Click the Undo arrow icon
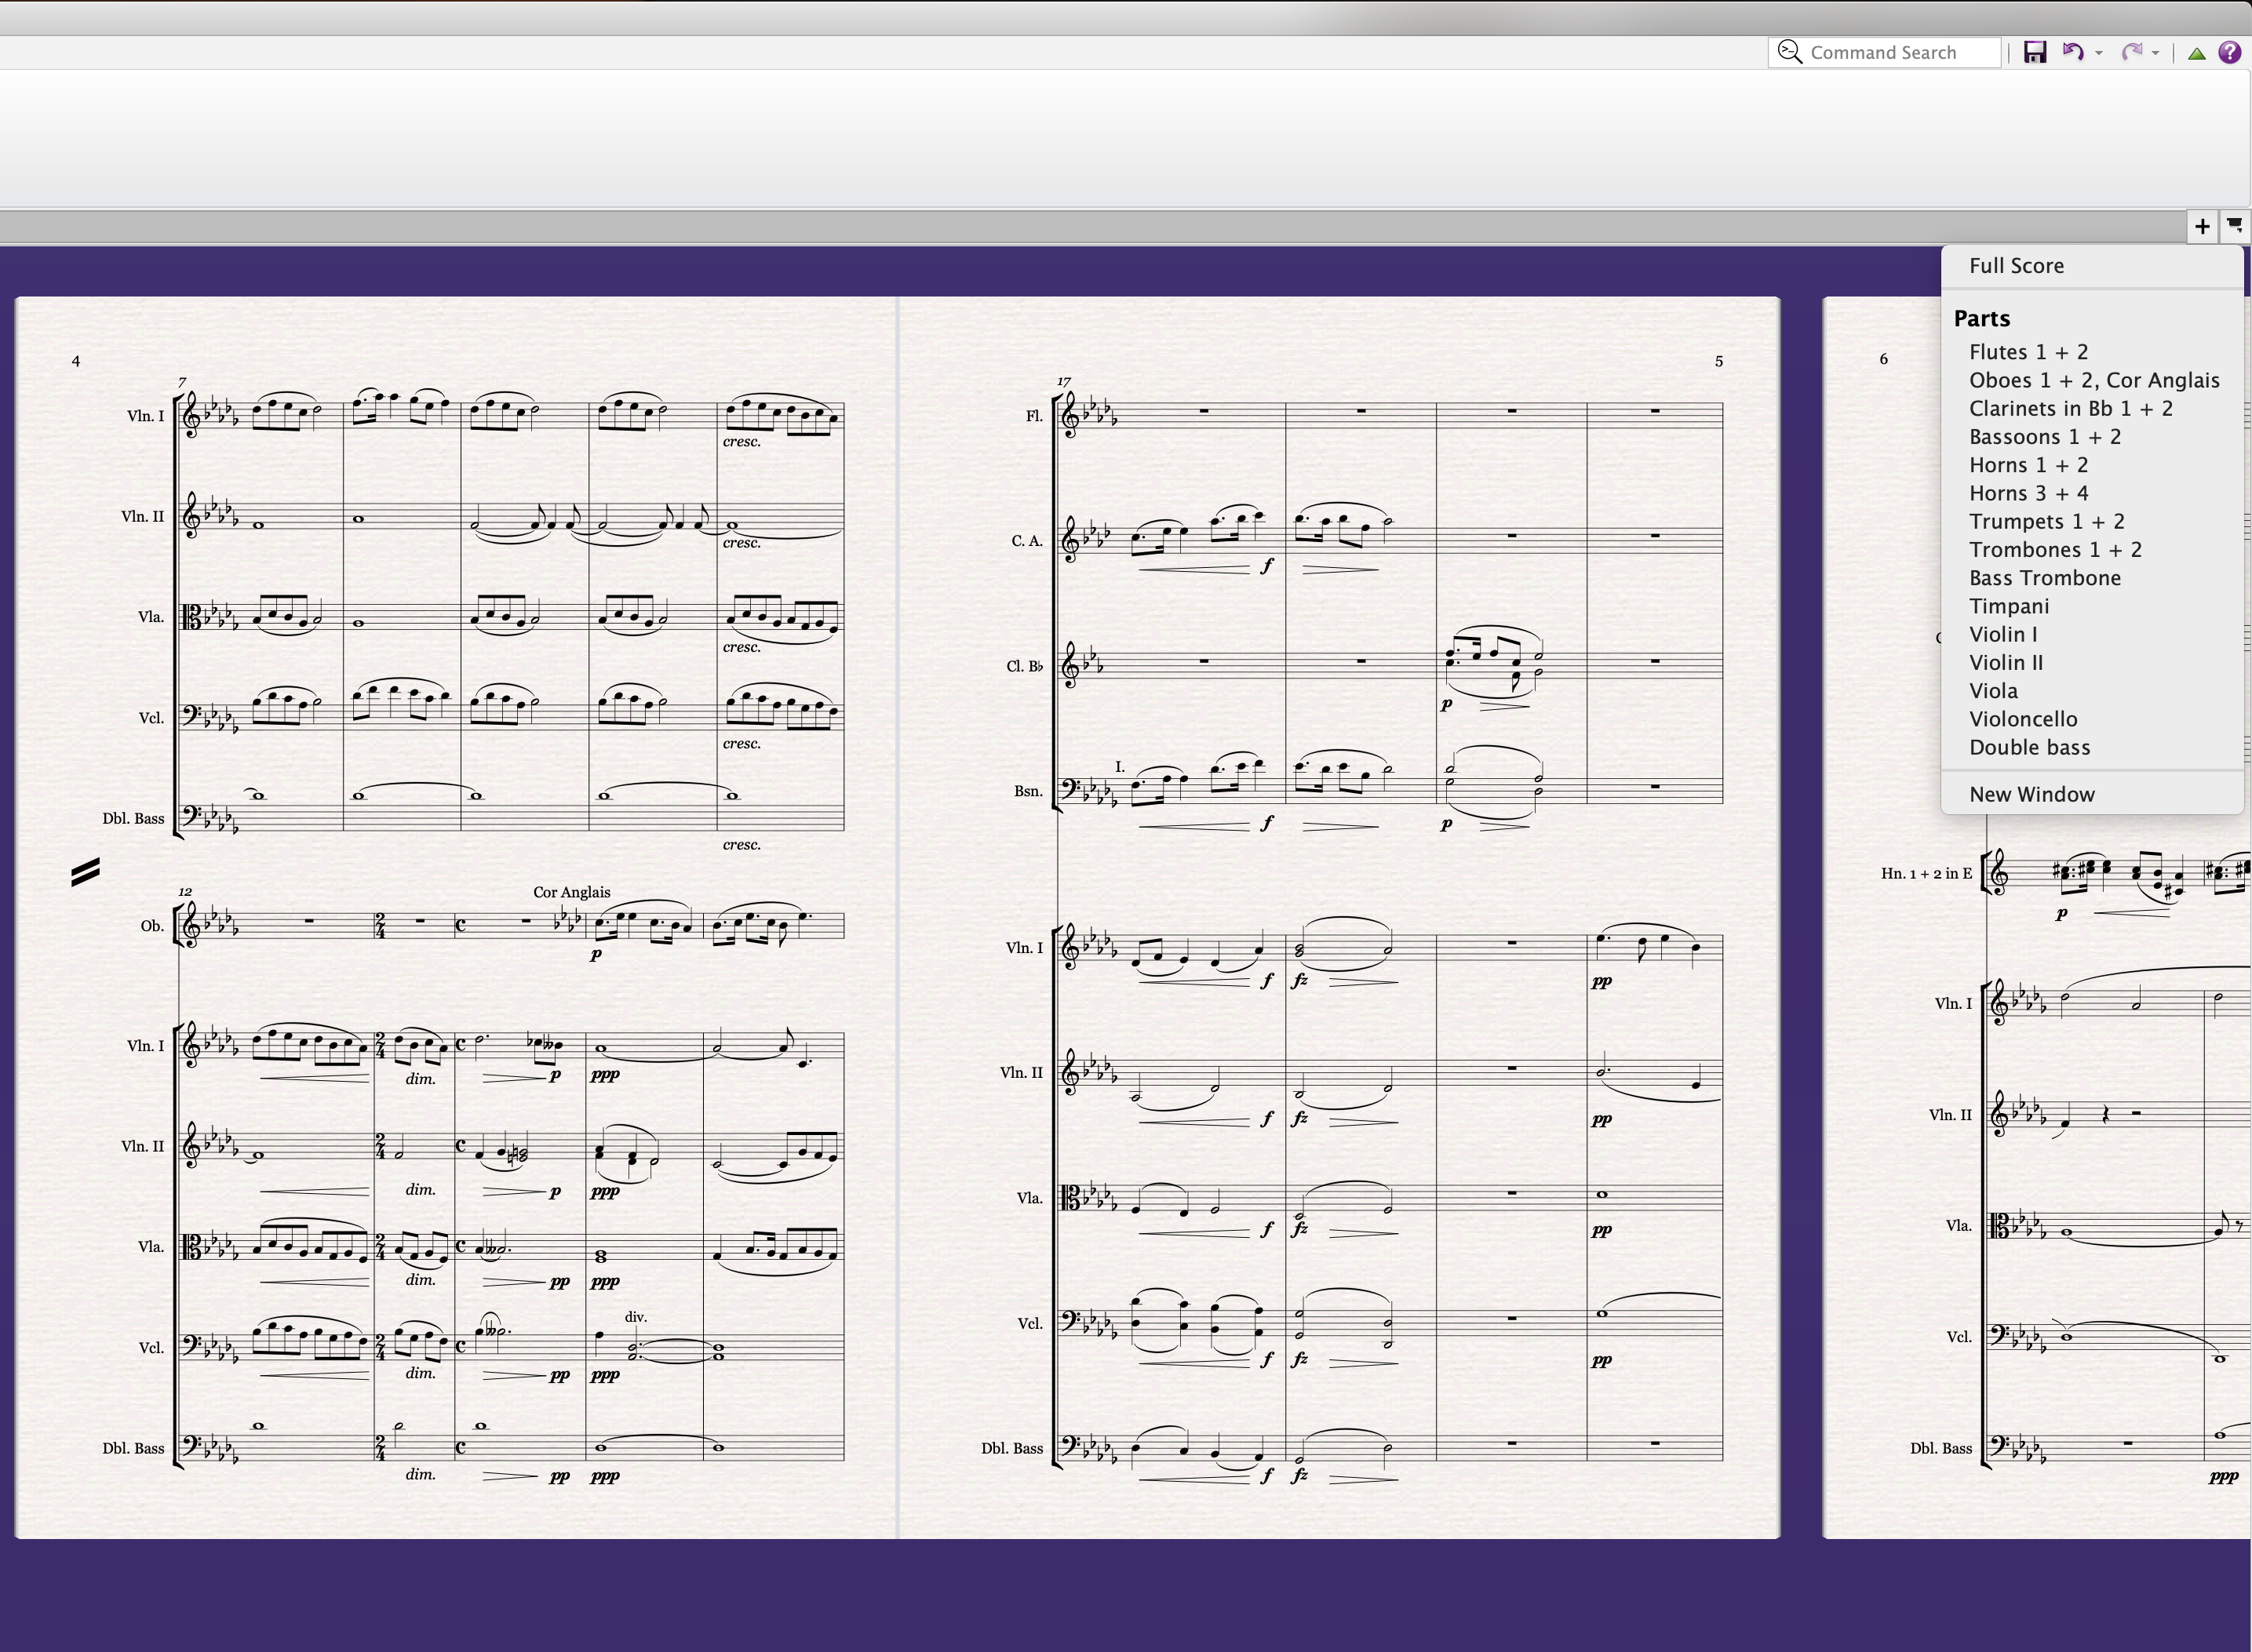Screen dimensions: 2252x1652 click(x=2073, y=52)
